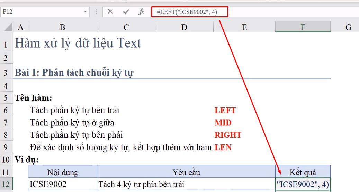This screenshot has height=192, width=359.
Task: Click the 'Kết quả' table header
Action: pos(303,172)
